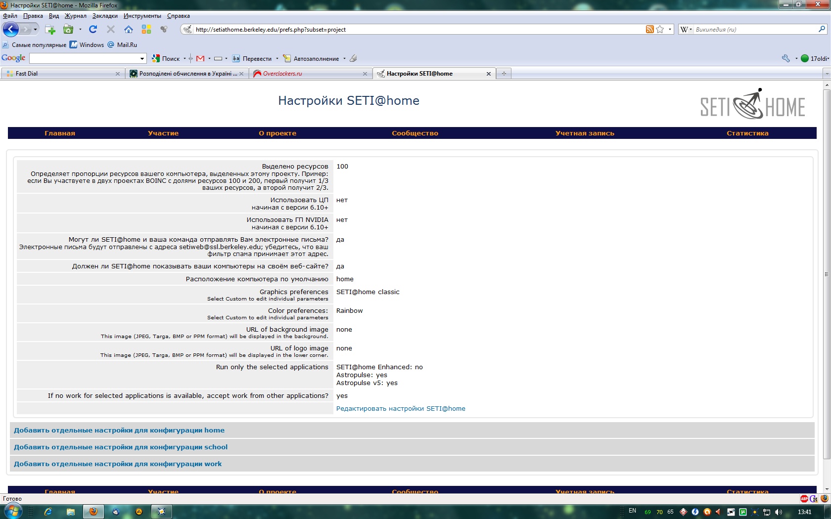The width and height of the screenshot is (831, 519).
Task: Go back using the blue Back arrow
Action: click(11, 30)
